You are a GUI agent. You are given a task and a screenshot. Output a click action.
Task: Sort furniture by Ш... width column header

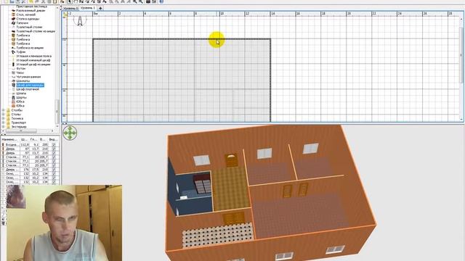click(24, 139)
